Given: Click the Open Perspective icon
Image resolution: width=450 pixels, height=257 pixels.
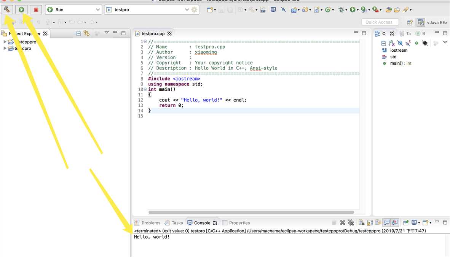Looking at the screenshot, I should point(410,22).
